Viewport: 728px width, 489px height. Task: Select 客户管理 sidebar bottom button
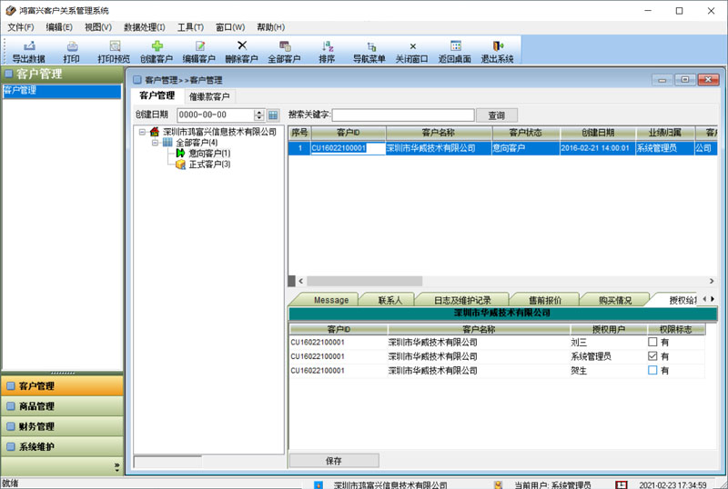click(62, 386)
